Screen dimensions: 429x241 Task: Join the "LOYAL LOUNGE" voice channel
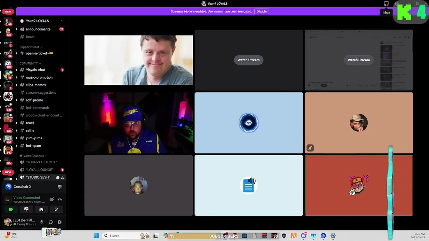click(x=42, y=170)
